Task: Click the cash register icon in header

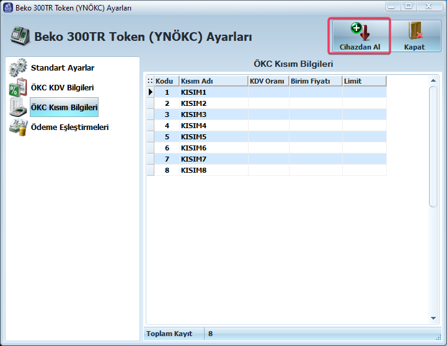Action: pos(20,36)
